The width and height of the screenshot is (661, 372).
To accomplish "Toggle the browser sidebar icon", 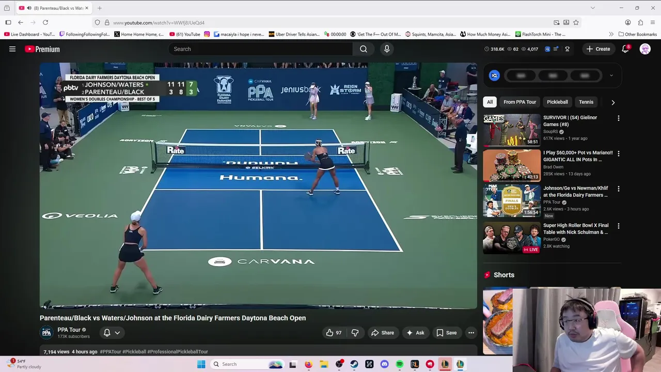I will [8, 23].
